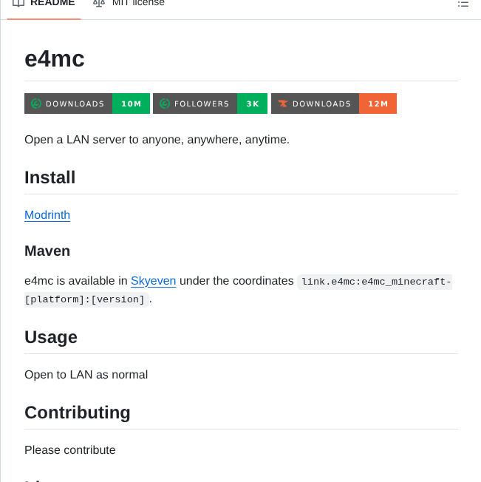Viewport: 481px width, 482px height.
Task: Click the Modrinth logo on the followers badge
Action: pos(164,103)
